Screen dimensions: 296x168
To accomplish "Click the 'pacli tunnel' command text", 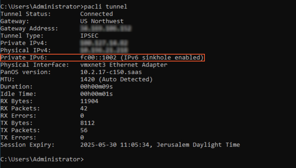I will (x=105, y=7).
